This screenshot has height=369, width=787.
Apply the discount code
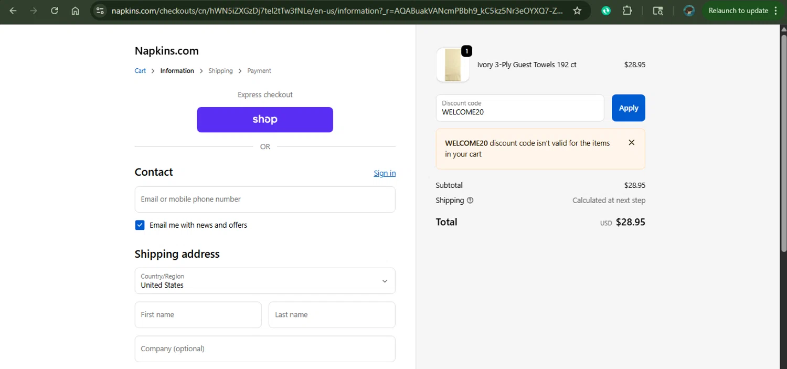[629, 108]
